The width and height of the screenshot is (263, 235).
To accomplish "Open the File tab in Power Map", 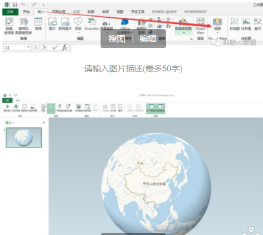I will [7, 101].
